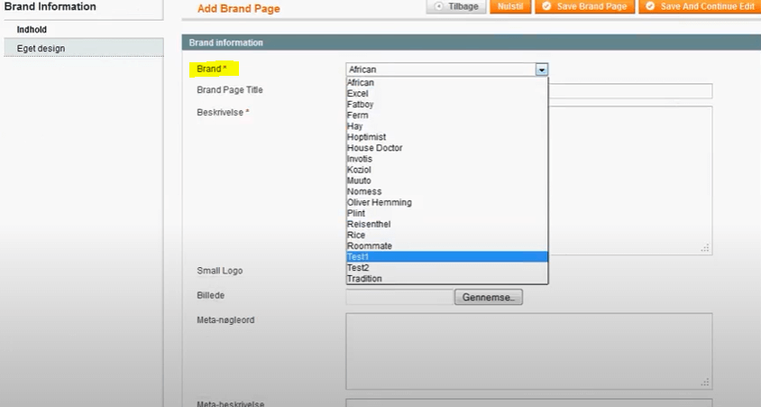The width and height of the screenshot is (761, 407).
Task: Choose Muuto from the dropdown list
Action: click(x=447, y=180)
